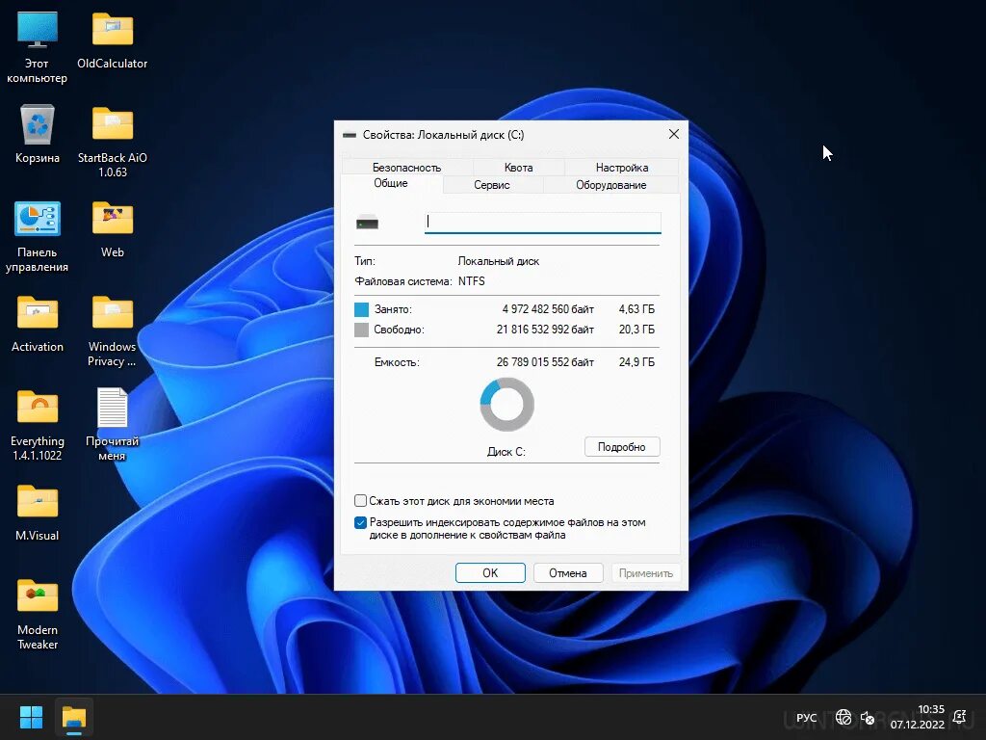Click the Применить button

coord(645,572)
